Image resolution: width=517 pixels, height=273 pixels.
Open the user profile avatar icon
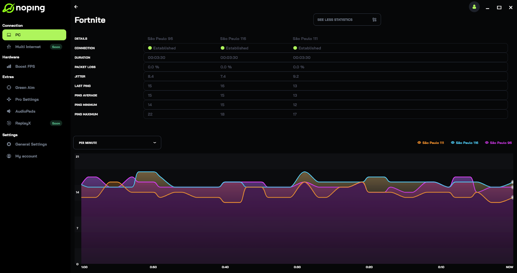pyautogui.click(x=474, y=7)
